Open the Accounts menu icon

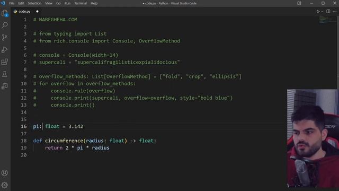click(5, 173)
